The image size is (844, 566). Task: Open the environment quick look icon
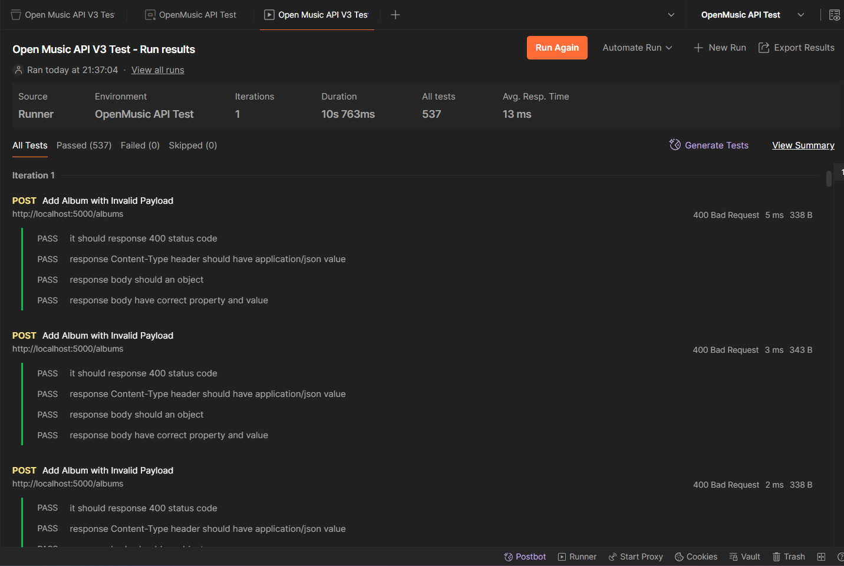pyautogui.click(x=835, y=15)
